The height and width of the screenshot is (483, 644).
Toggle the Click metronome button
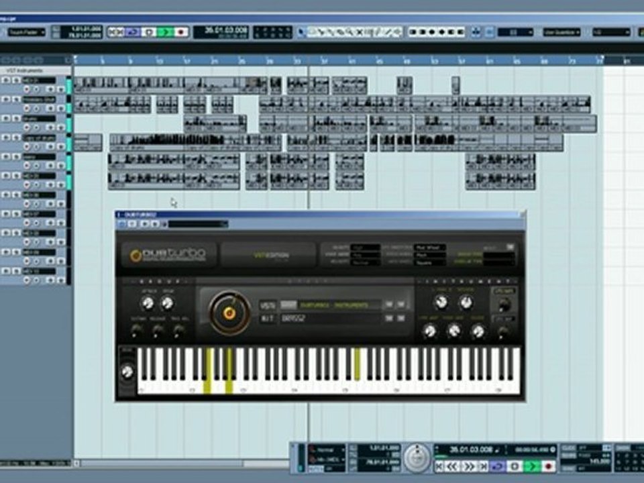pyautogui.click(x=568, y=448)
